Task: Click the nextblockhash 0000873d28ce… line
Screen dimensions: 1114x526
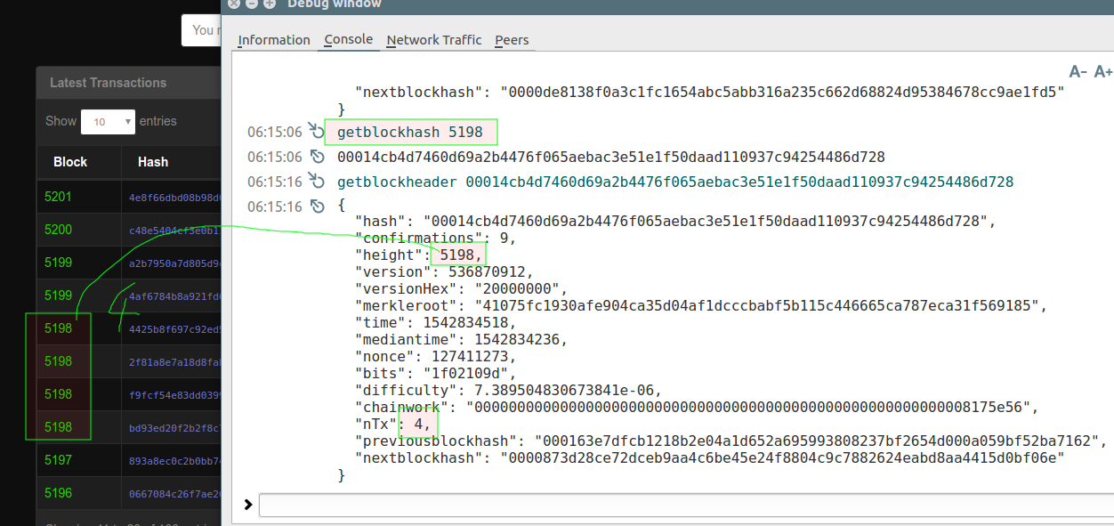Action: point(710,457)
